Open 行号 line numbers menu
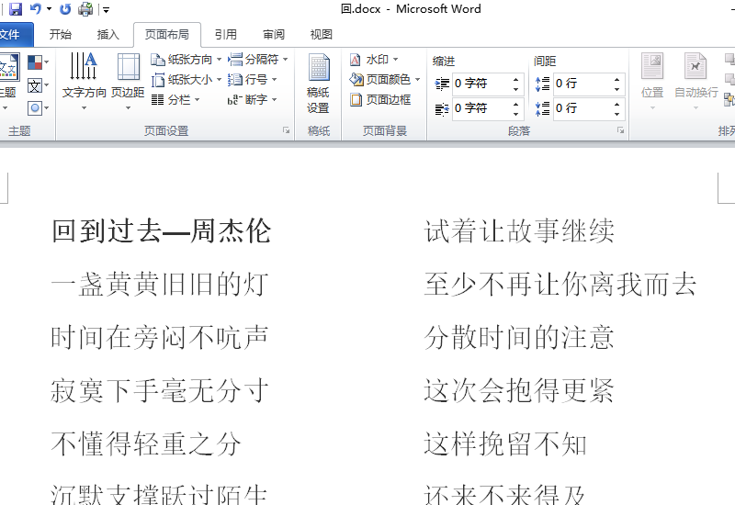 (252, 80)
